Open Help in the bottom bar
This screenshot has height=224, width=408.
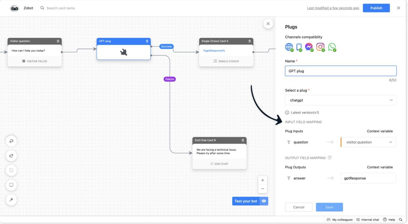click(389, 220)
